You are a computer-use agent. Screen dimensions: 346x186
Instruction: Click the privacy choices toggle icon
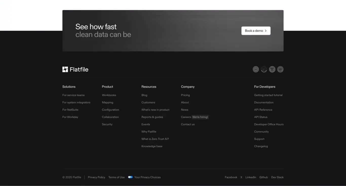130,177
